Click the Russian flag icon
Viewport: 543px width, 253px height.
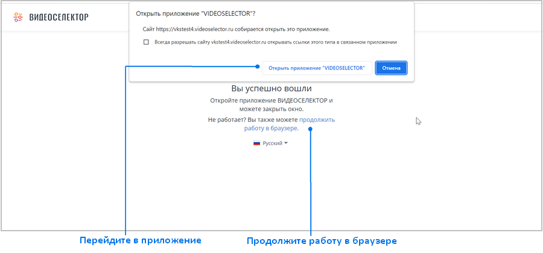click(x=256, y=143)
